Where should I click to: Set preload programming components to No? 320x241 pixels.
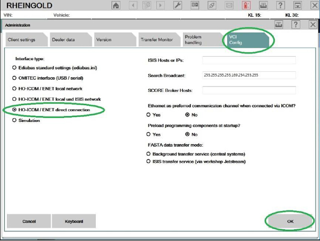187,134
